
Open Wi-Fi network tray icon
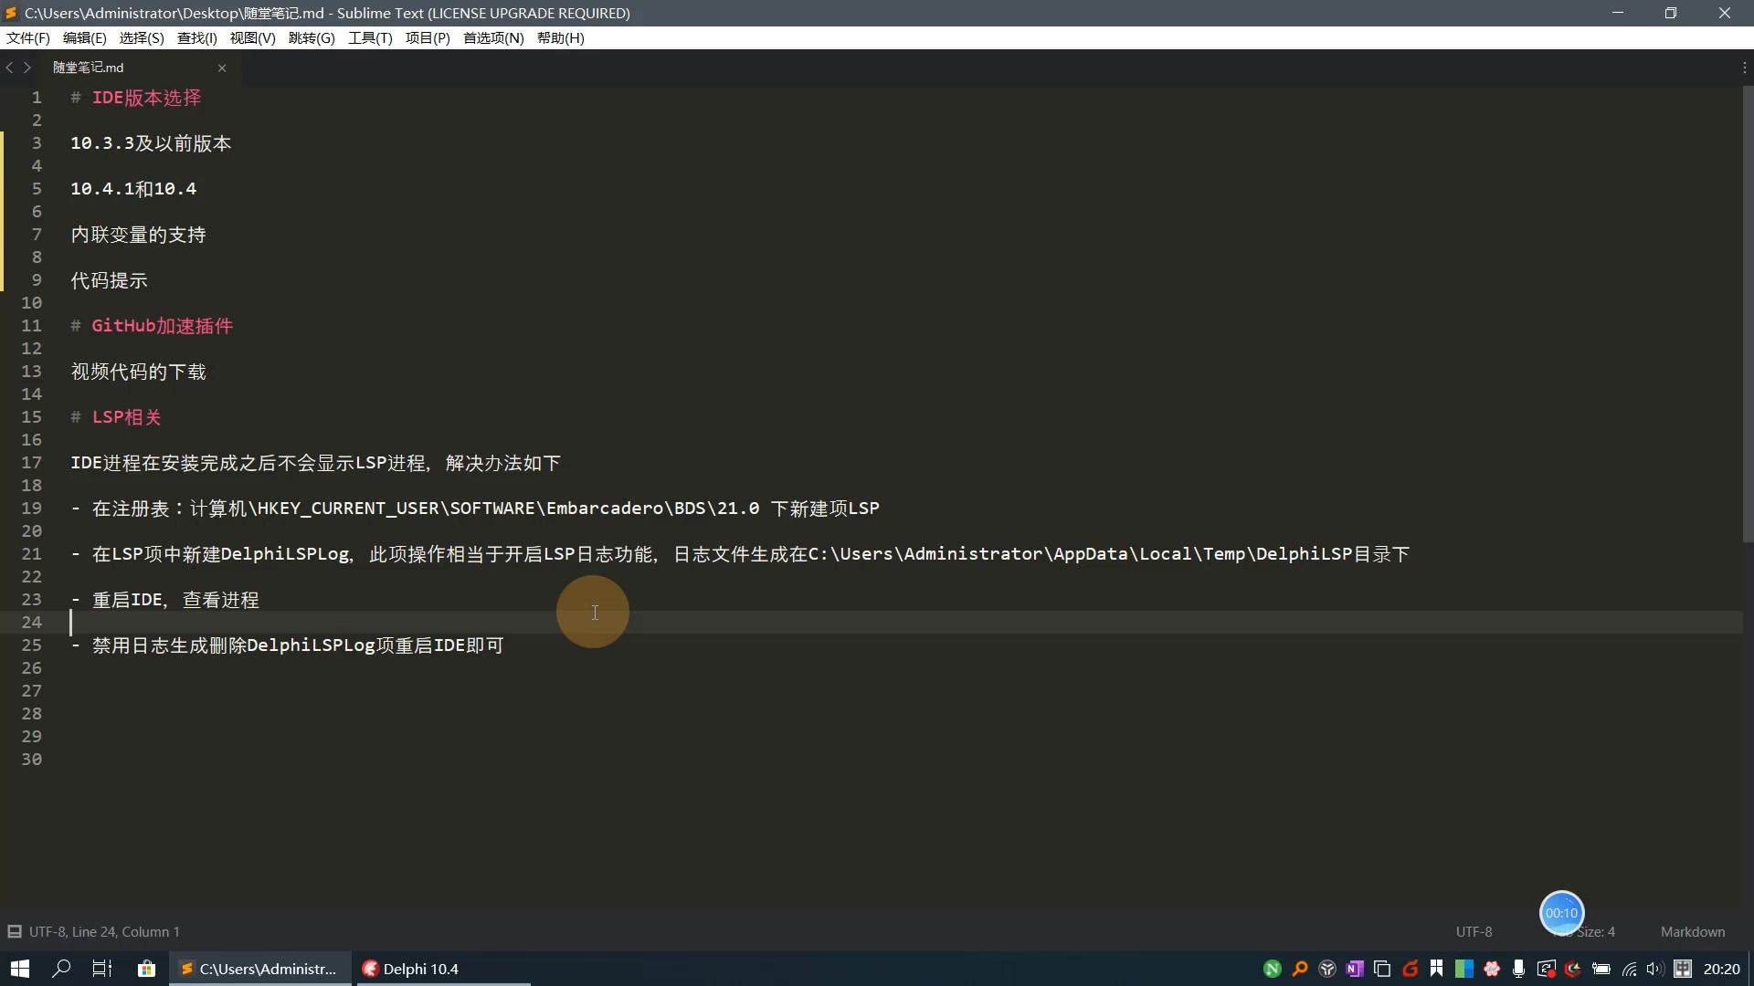(1629, 969)
